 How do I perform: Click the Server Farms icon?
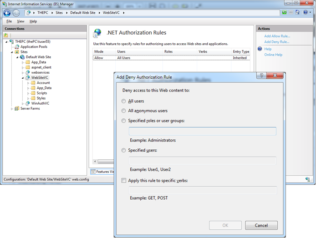17,108
